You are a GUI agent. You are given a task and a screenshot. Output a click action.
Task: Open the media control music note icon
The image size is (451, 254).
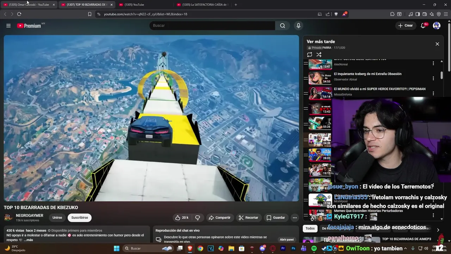[410, 14]
